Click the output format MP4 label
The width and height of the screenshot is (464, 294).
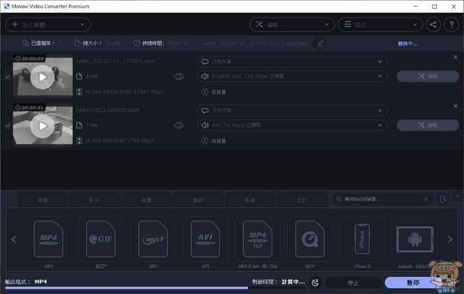pos(41,281)
